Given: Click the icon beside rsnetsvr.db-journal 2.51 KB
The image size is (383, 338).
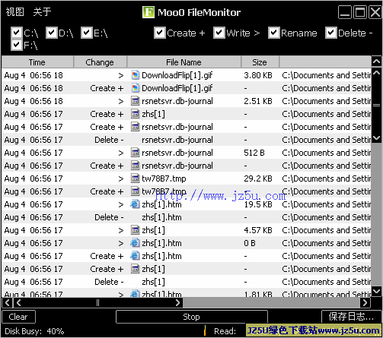Looking at the screenshot, I should point(136,101).
